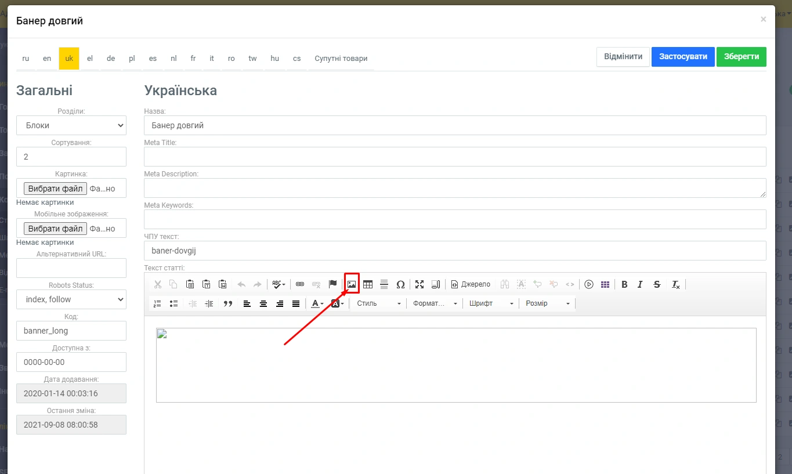This screenshot has height=474, width=792.
Task: Toggle strikethrough formatting in editor
Action: (657, 284)
